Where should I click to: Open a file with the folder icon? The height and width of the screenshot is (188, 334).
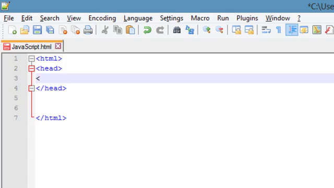(x=25, y=30)
